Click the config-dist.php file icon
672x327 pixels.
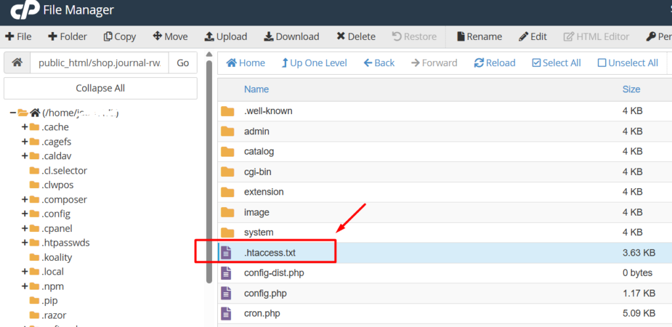[x=226, y=273]
